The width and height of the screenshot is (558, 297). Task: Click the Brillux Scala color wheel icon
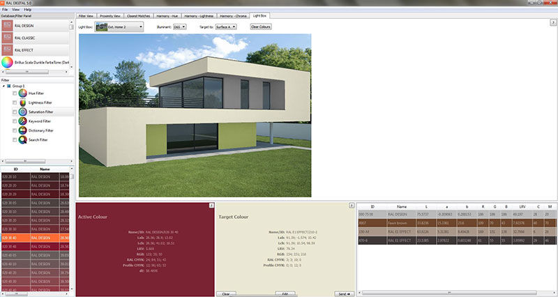pos(7,62)
